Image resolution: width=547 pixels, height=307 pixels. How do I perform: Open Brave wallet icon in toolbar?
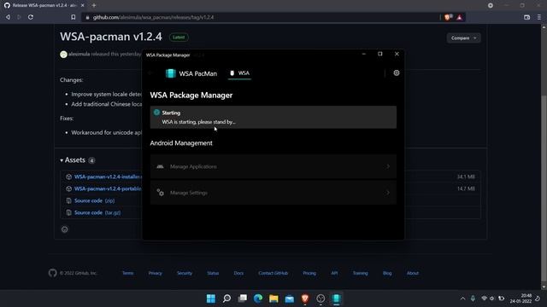point(526,17)
